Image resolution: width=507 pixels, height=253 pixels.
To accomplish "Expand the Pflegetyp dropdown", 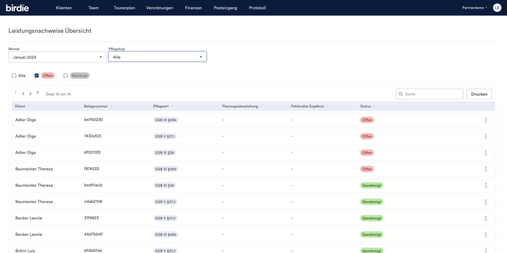I will pos(157,57).
